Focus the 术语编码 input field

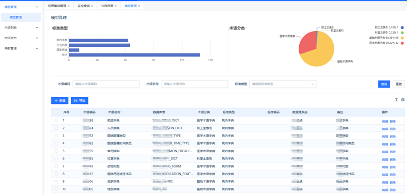pos(106,84)
